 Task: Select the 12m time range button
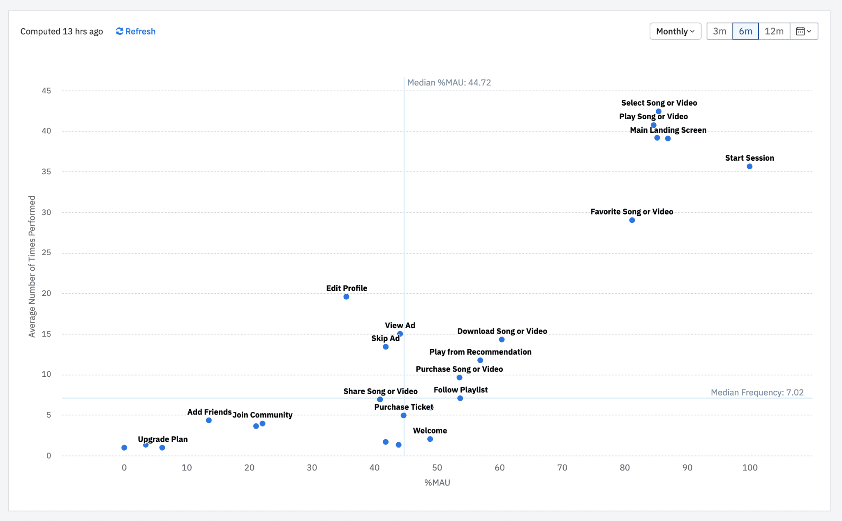pyautogui.click(x=774, y=31)
